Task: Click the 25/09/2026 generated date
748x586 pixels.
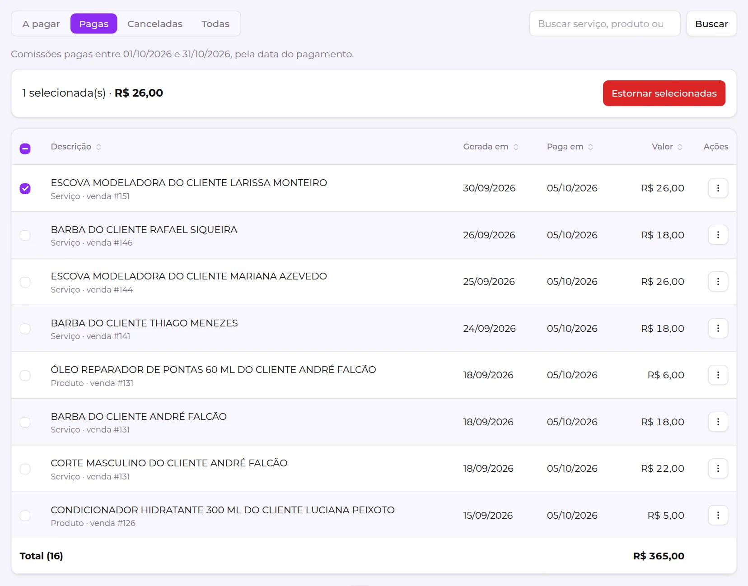Action: point(489,282)
